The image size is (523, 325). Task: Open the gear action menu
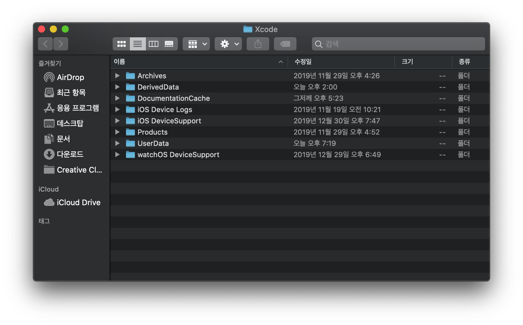coord(228,44)
